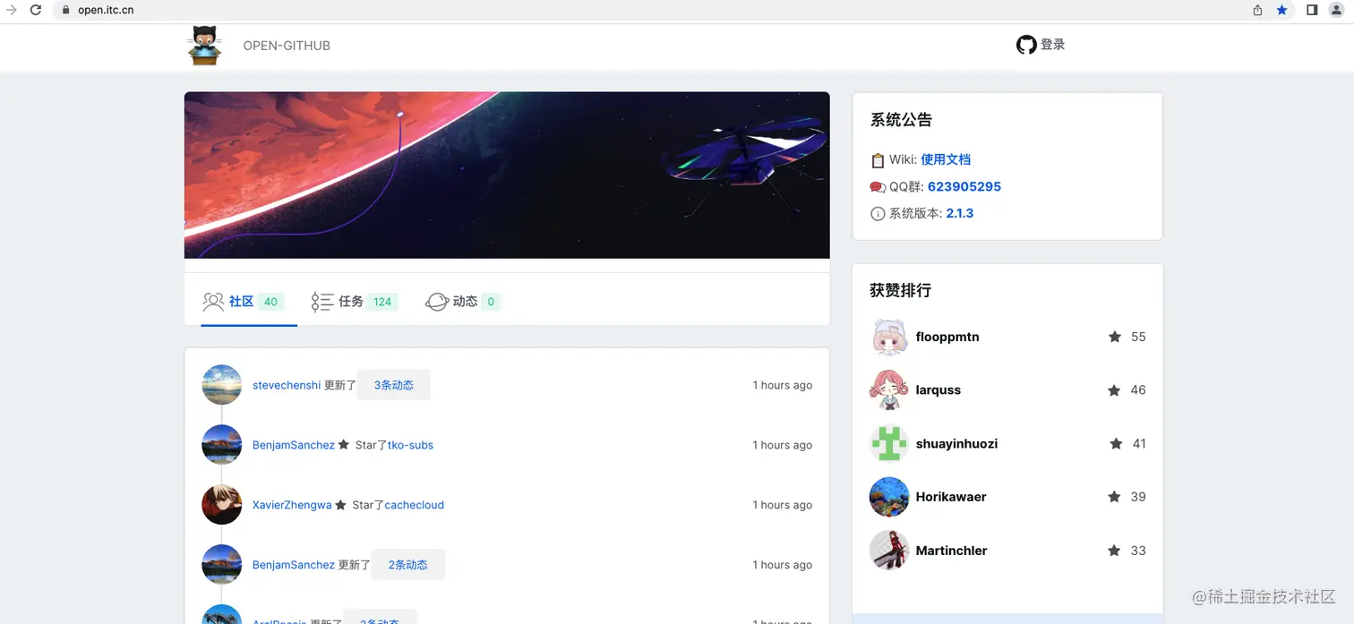
Task: Switch to the 任务 tab
Action: [x=355, y=302]
